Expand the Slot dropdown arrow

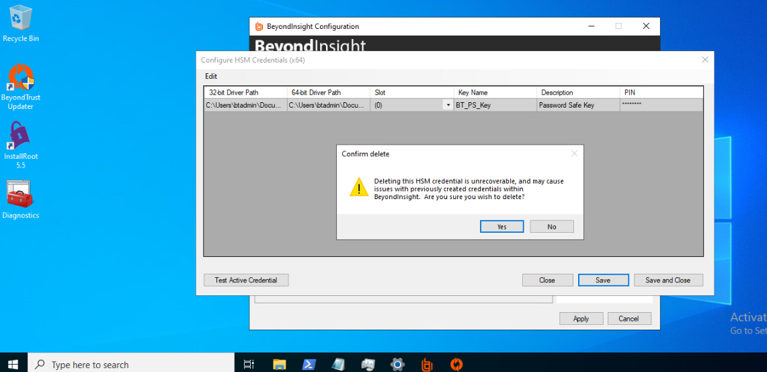tap(448, 105)
